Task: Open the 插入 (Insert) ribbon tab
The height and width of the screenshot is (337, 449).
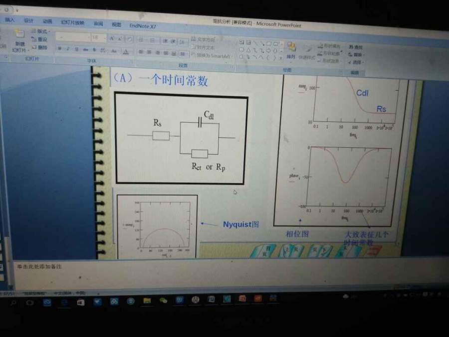Action: click(x=10, y=19)
